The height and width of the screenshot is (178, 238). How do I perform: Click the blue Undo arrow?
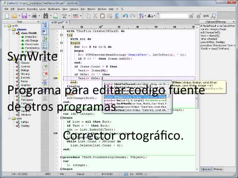tap(125, 16)
